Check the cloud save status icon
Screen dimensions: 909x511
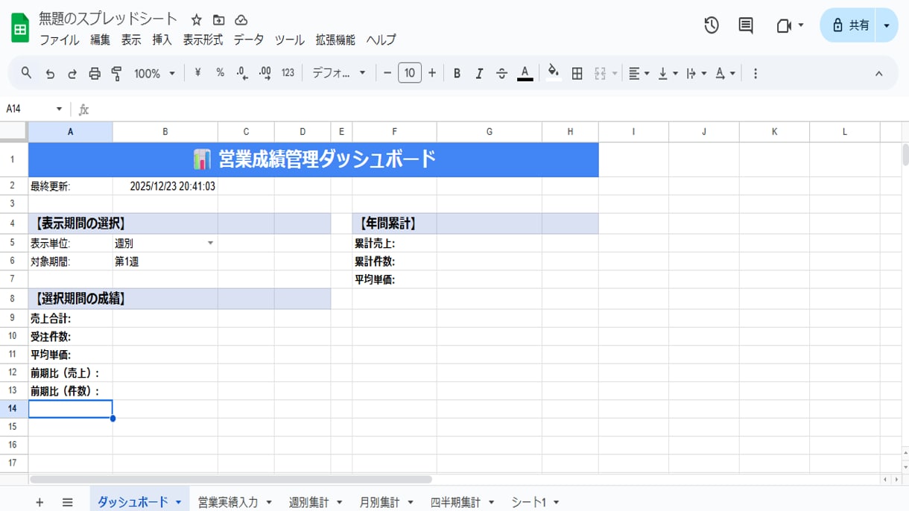coord(241,20)
